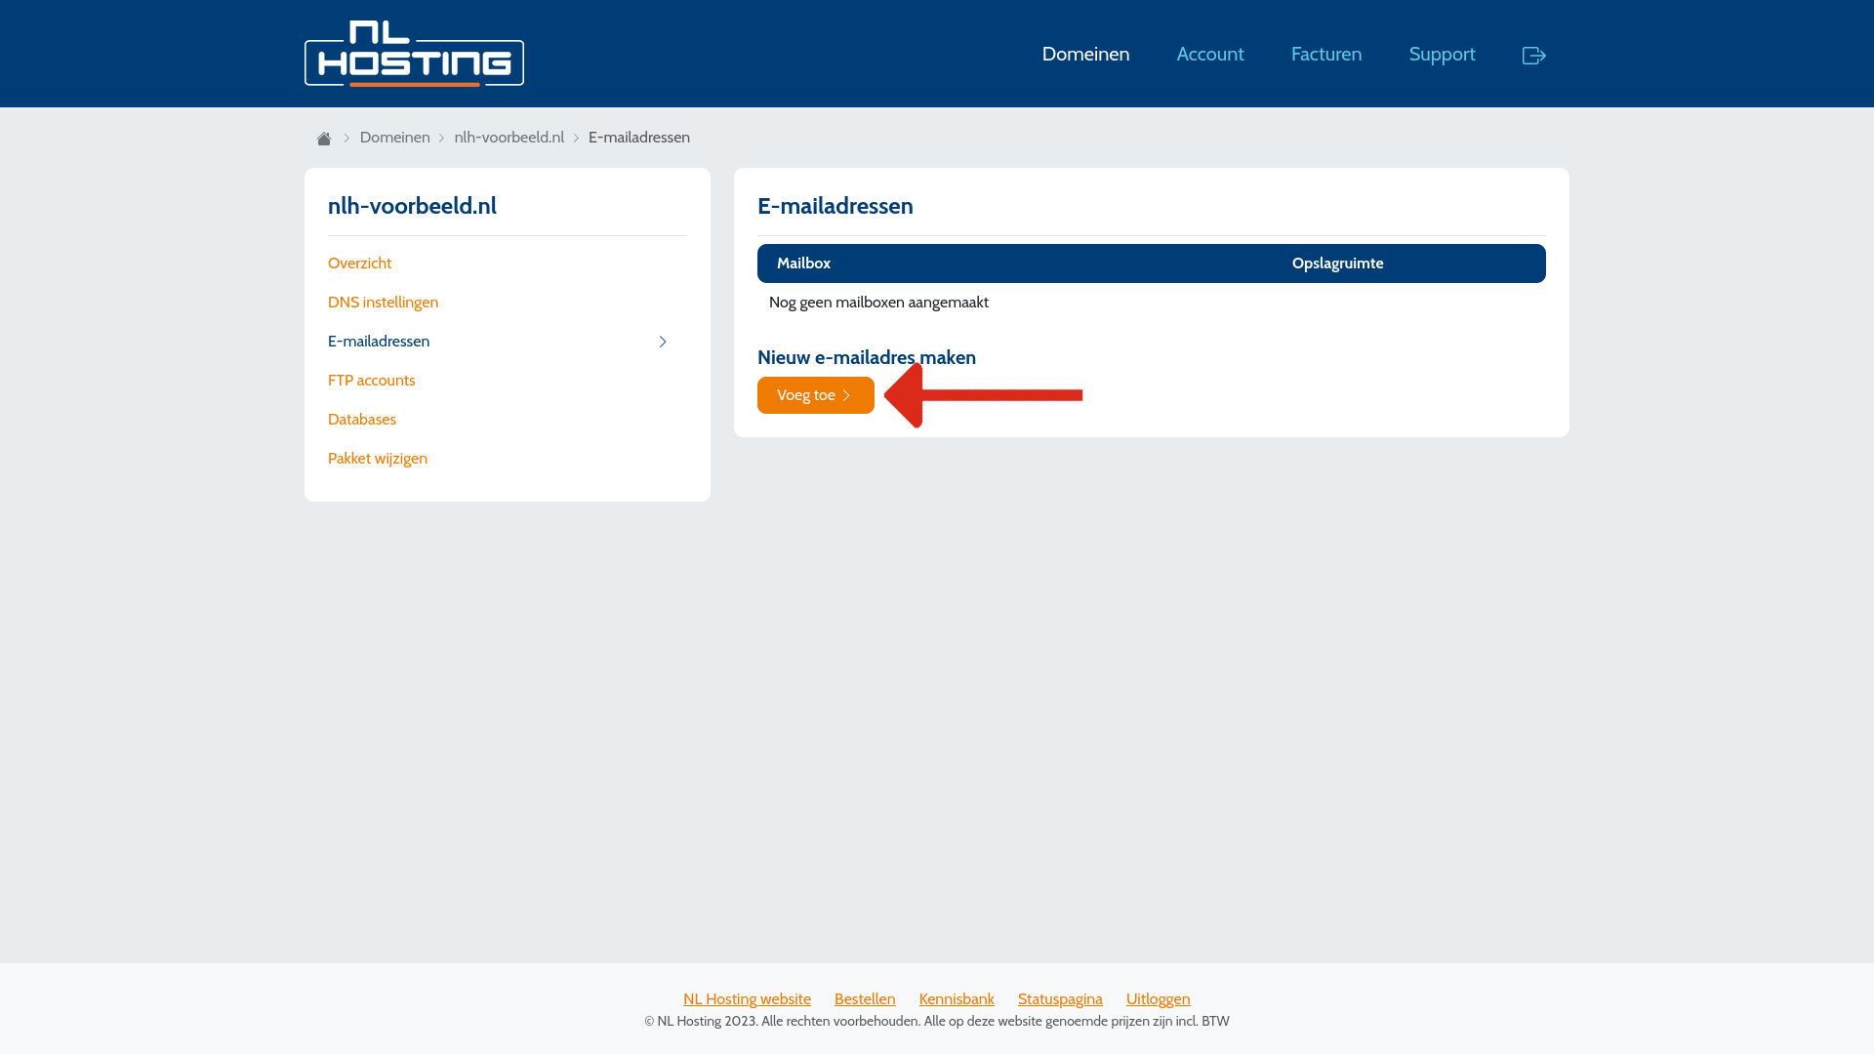This screenshot has width=1874, height=1054.
Task: Open Pakket wijzigen in sidebar
Action: (x=378, y=459)
